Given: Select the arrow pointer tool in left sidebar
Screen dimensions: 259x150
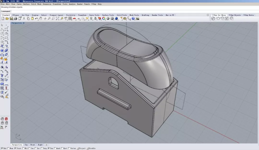Looking at the screenshot, I should 2,25.
